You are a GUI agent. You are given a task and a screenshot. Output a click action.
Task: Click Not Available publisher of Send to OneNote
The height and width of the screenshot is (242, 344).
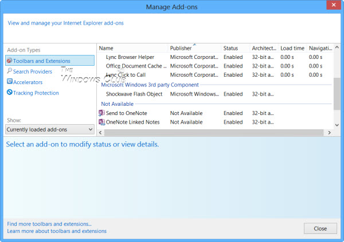click(x=186, y=113)
